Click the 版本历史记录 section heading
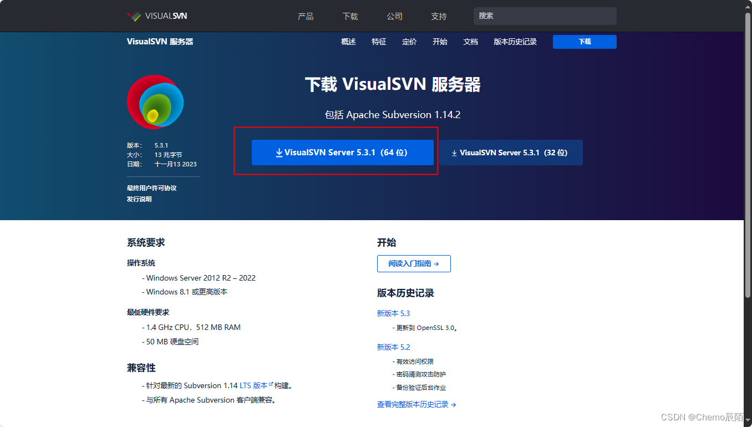This screenshot has height=427, width=752. 405,293
